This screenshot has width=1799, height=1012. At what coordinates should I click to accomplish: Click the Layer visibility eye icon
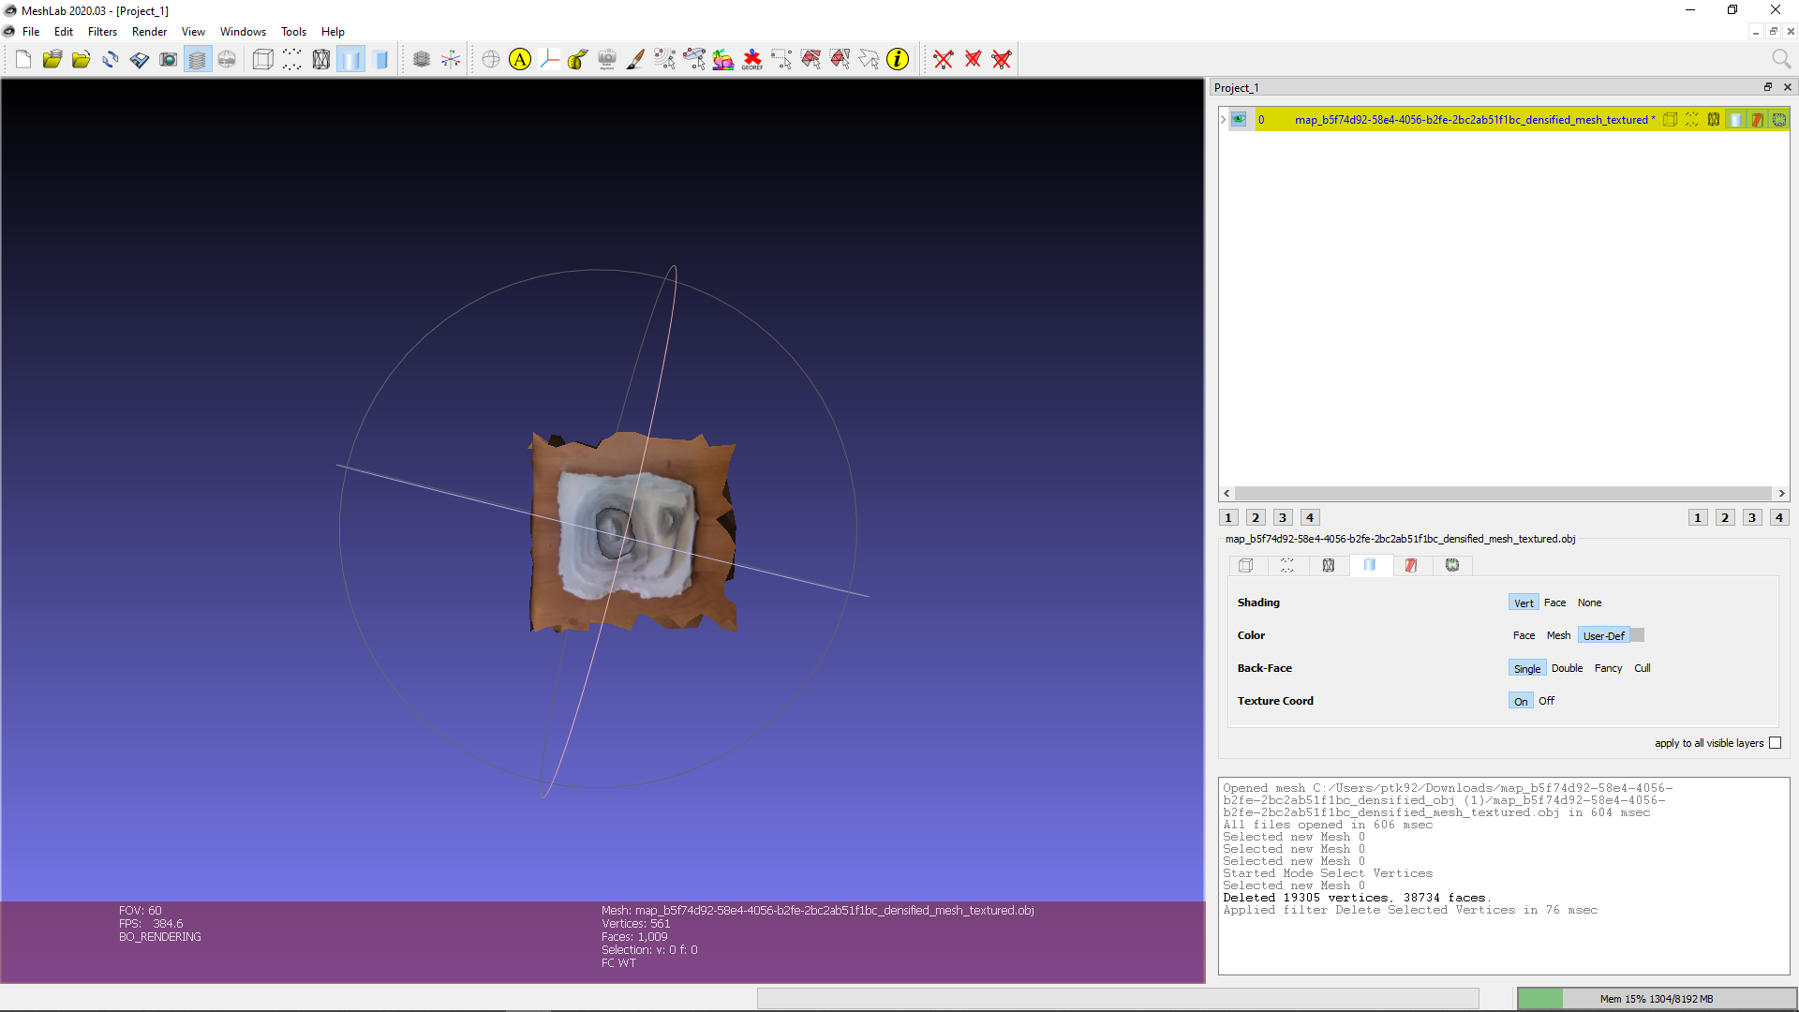click(x=1240, y=119)
